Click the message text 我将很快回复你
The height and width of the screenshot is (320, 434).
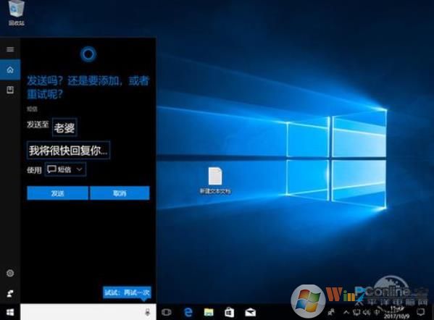pos(68,150)
